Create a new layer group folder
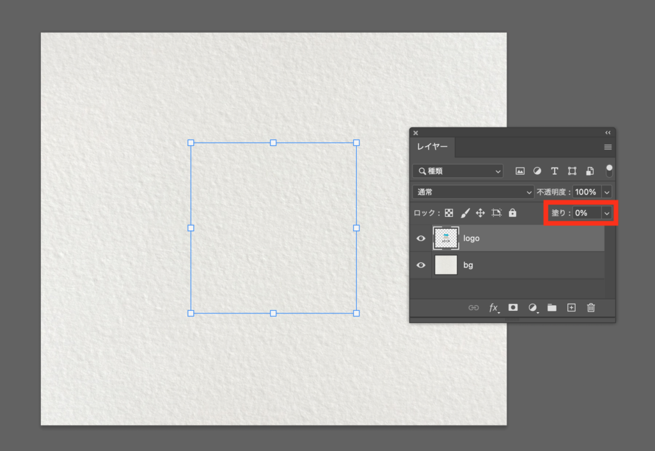The image size is (655, 451). click(x=552, y=308)
